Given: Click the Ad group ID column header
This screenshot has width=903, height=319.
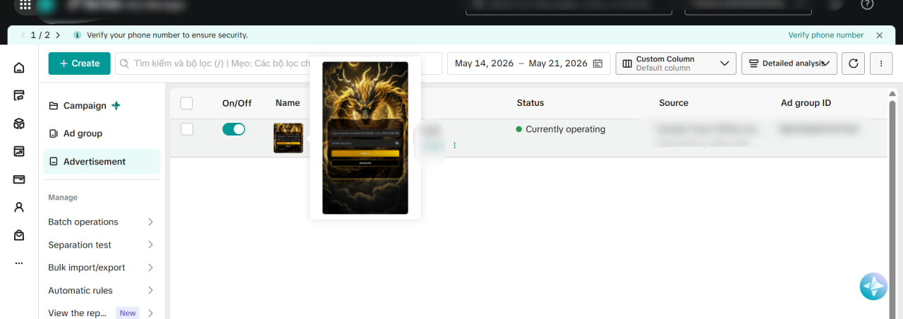Looking at the screenshot, I should pos(806,103).
